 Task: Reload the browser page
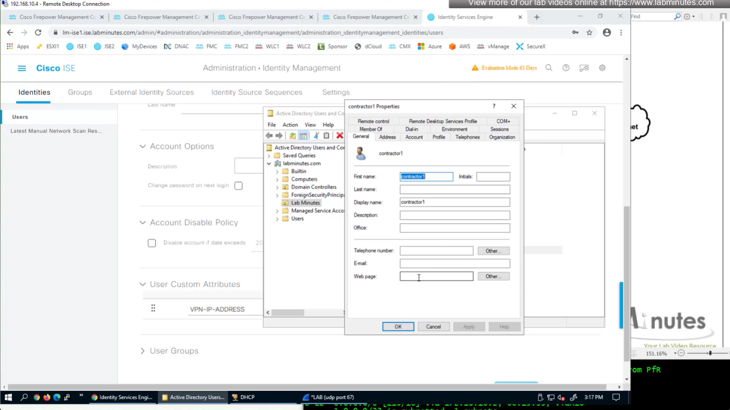point(38,32)
